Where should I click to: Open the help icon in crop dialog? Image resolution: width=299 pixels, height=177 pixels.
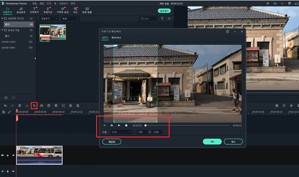[227, 31]
